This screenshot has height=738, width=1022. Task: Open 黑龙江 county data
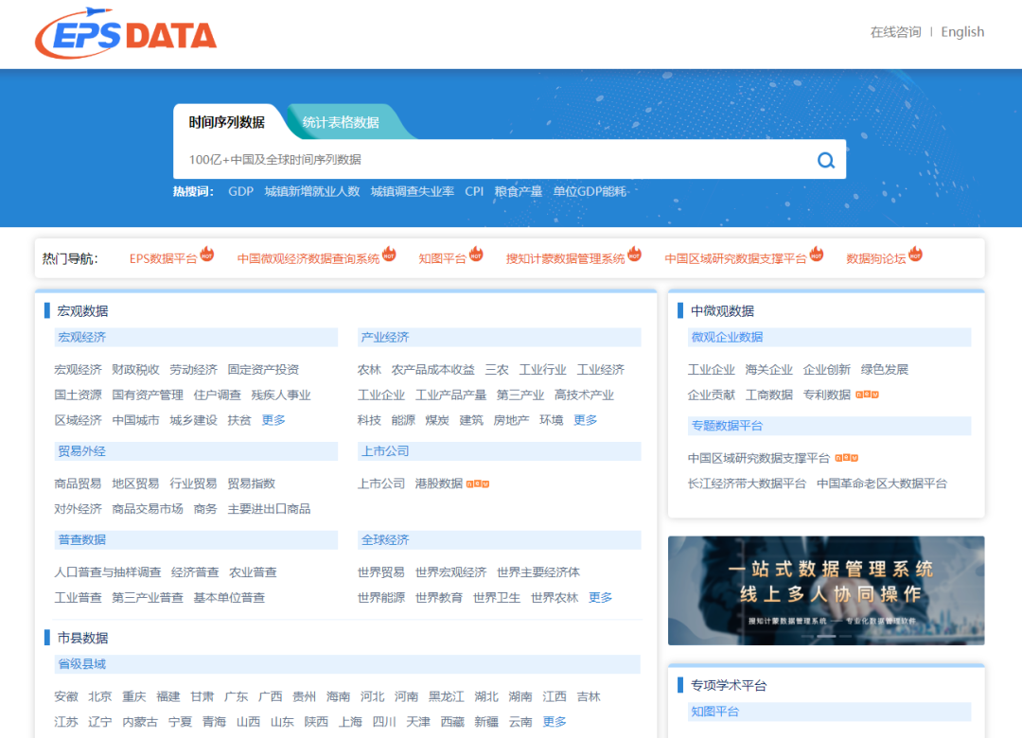446,697
